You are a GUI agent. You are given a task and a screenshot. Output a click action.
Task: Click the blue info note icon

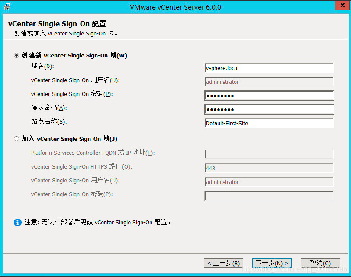point(18,223)
